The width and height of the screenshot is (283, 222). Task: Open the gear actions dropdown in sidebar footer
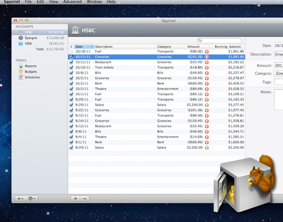(x=32, y=199)
